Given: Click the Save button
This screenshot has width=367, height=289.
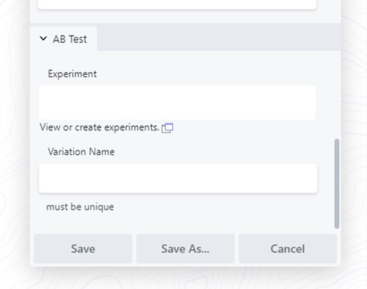Looking at the screenshot, I should pos(83,248).
